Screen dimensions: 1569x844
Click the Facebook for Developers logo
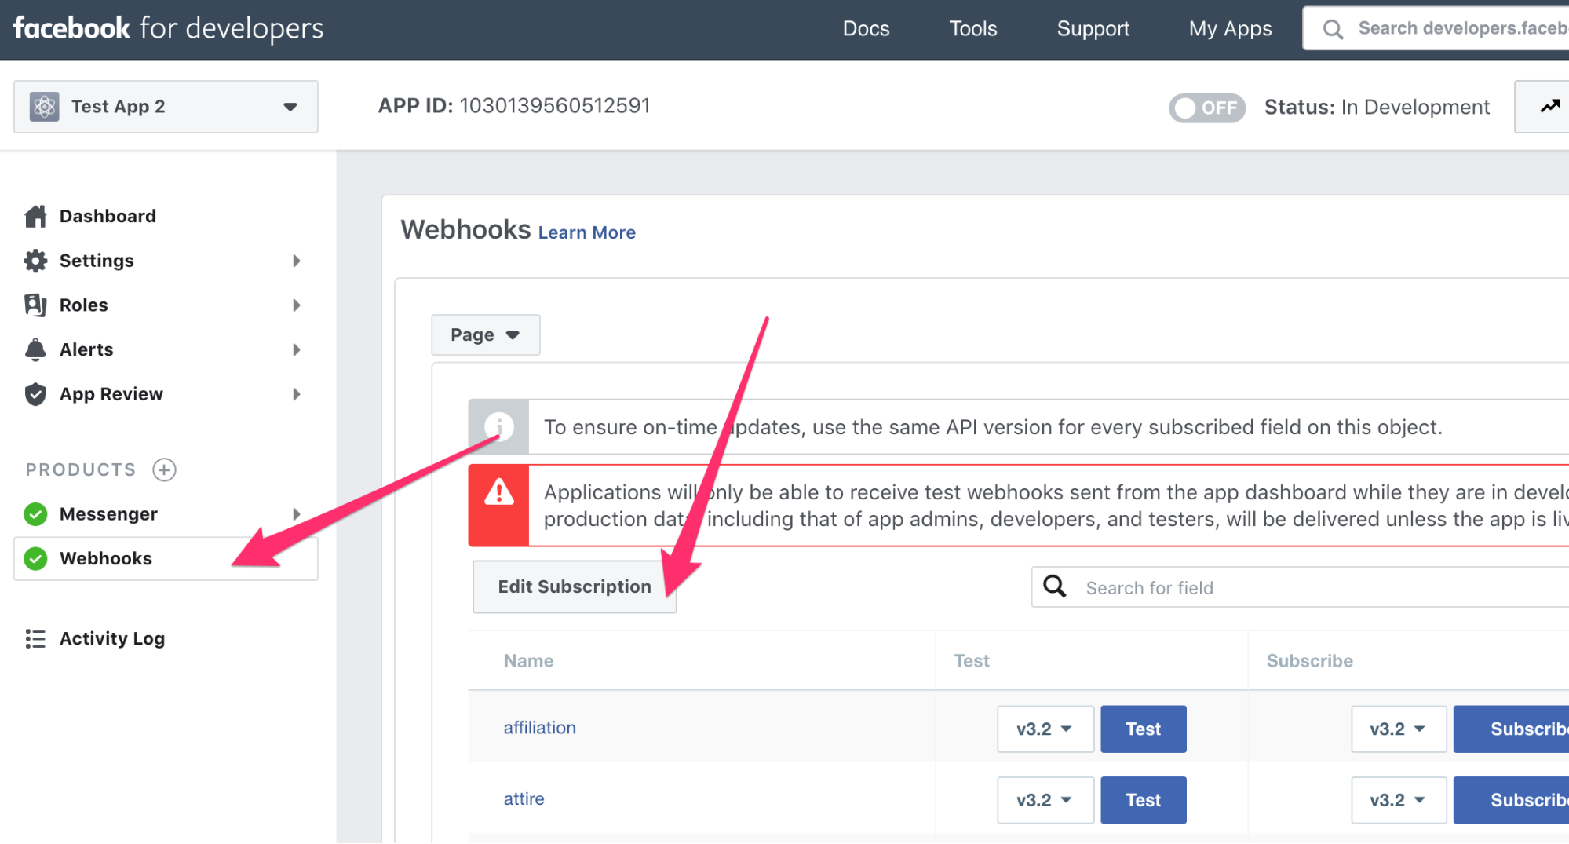click(x=168, y=28)
